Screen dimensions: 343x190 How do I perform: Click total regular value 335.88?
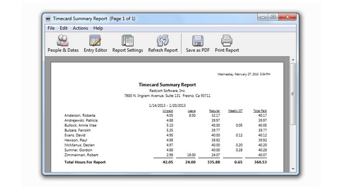pos(214,162)
